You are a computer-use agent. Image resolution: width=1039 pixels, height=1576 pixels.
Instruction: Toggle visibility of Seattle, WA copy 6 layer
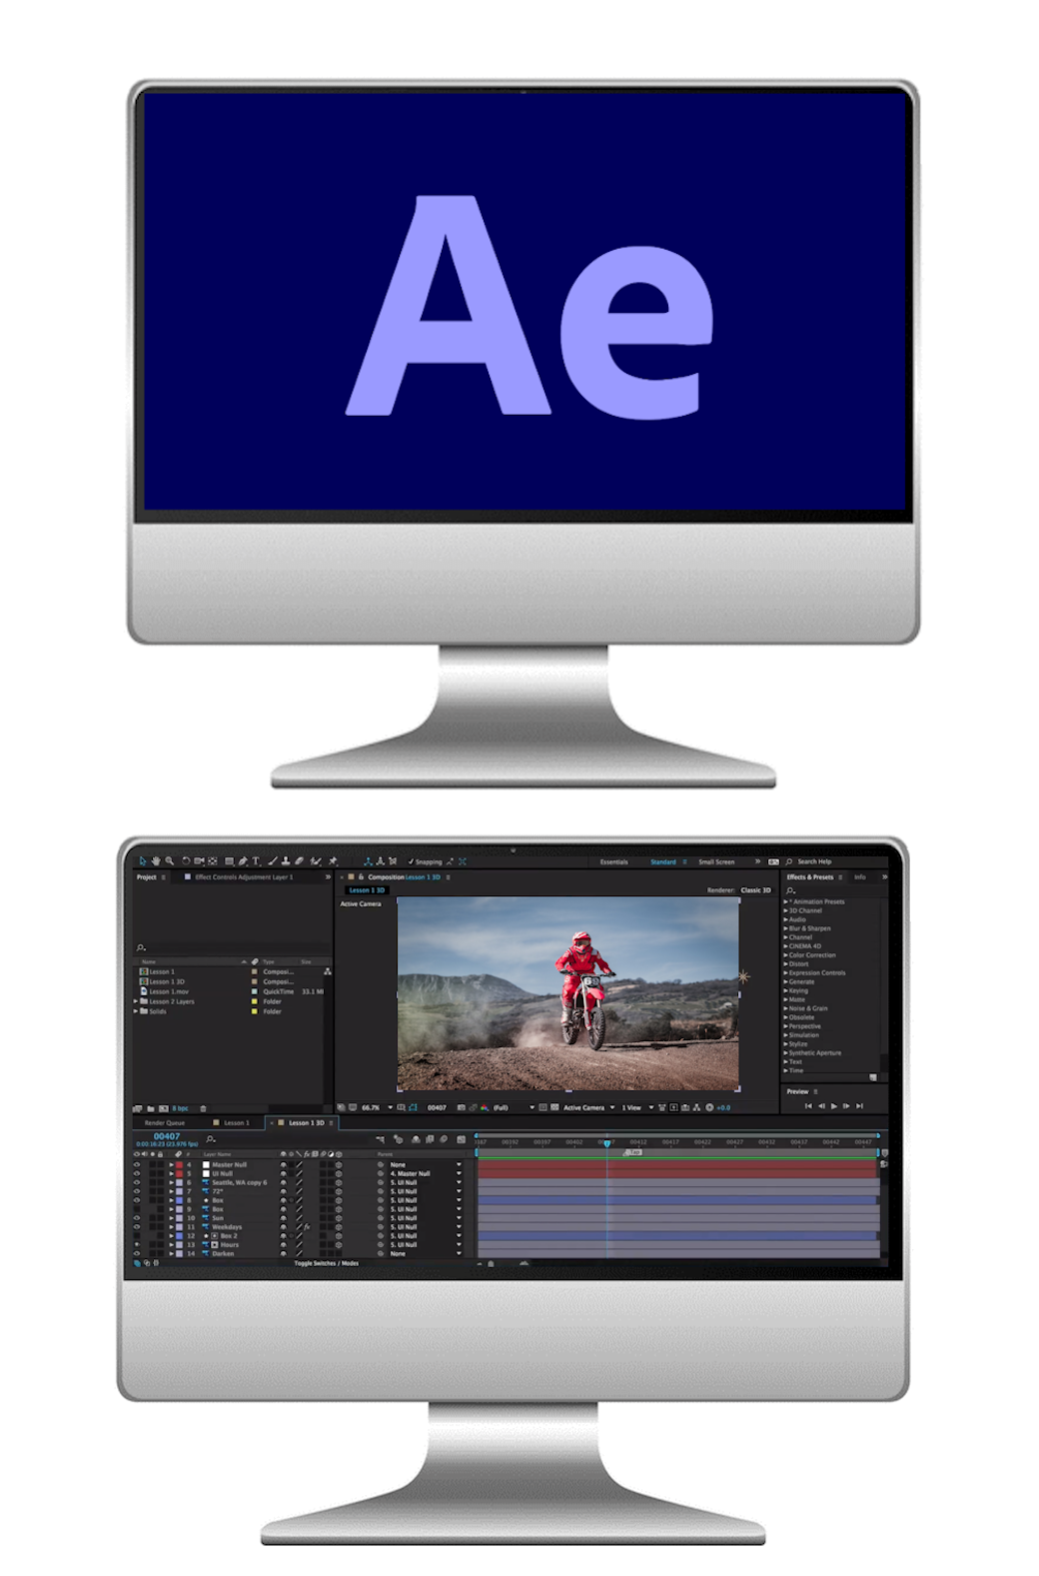tap(137, 1182)
